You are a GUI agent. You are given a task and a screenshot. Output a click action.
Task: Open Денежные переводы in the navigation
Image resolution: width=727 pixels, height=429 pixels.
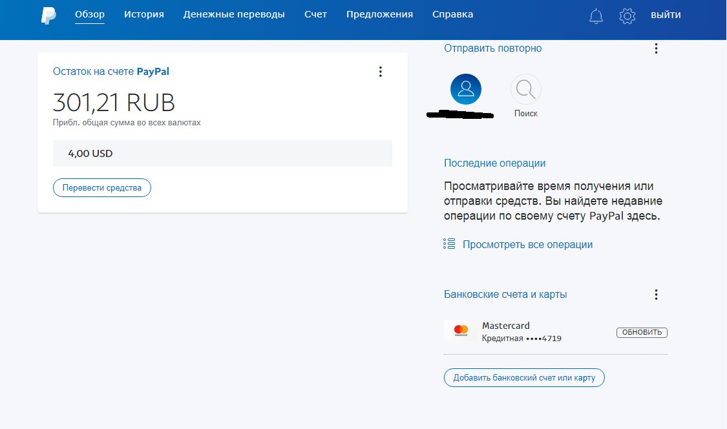[x=234, y=14]
